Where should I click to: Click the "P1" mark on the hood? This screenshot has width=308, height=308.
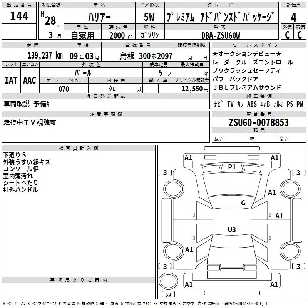coord(232,167)
